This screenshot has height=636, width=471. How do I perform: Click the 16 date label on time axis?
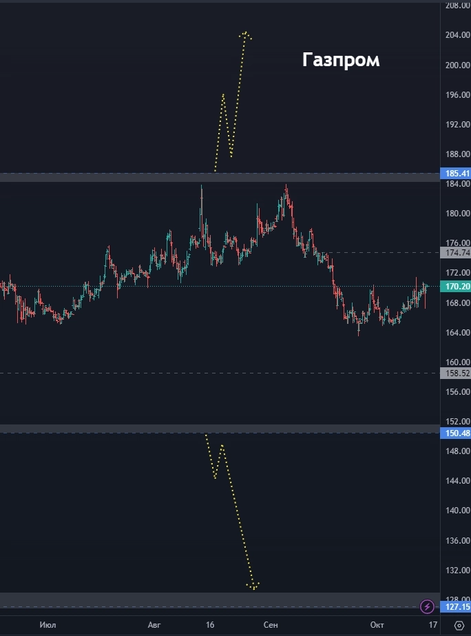tap(210, 625)
